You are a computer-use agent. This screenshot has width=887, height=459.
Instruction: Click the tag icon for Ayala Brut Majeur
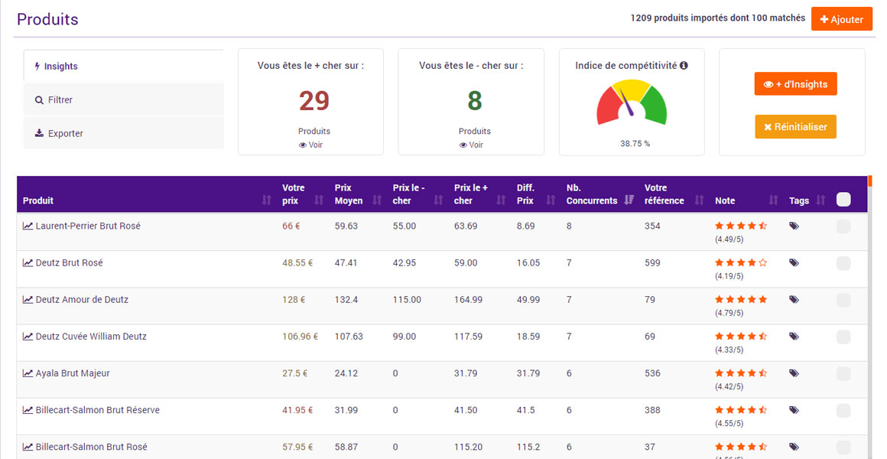(x=794, y=373)
